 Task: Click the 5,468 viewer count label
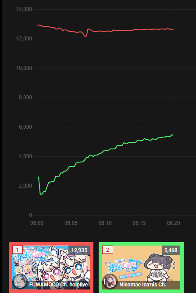(171, 250)
